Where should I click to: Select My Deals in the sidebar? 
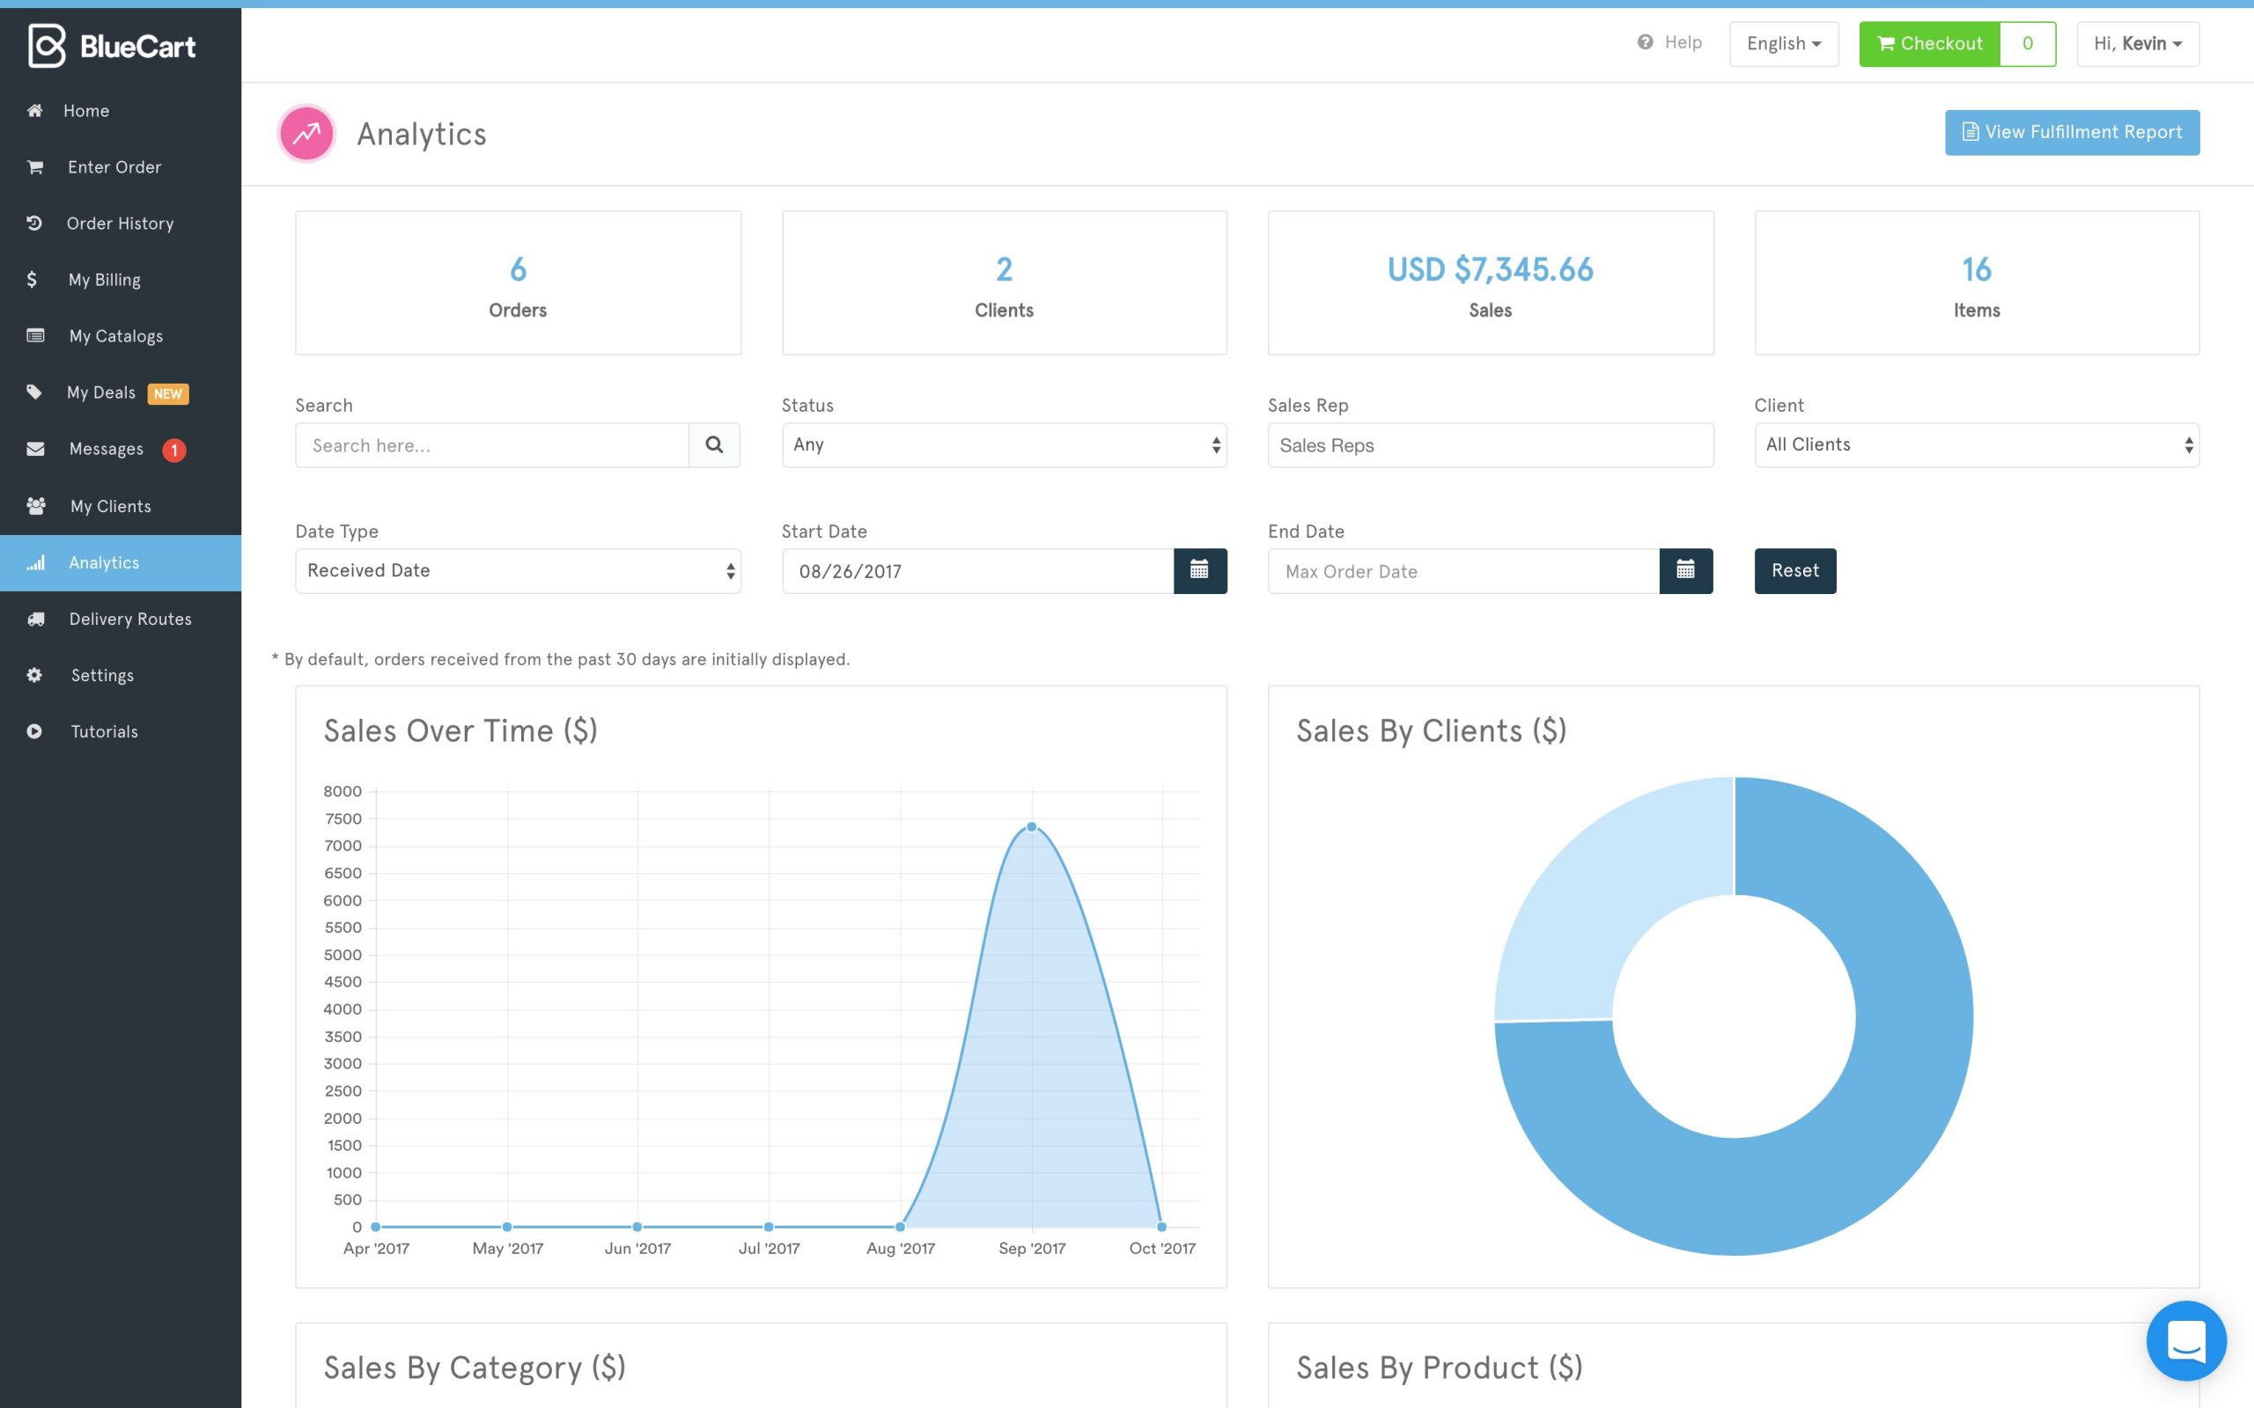click(100, 392)
